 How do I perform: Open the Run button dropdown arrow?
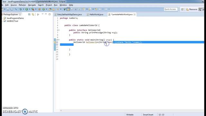pyautogui.click(x=30, y=9)
